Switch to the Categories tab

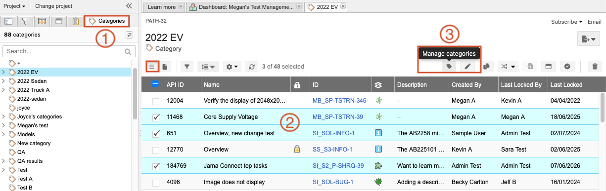pos(107,21)
